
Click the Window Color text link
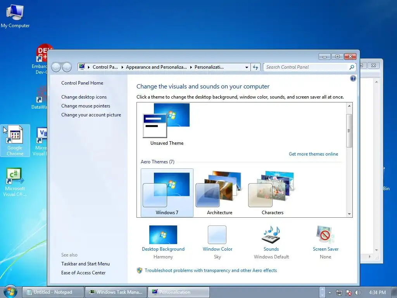217,249
